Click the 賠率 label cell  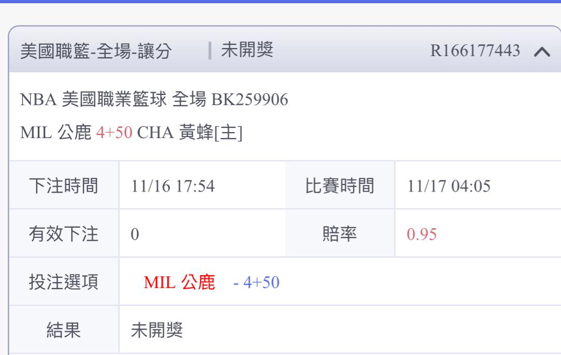(340, 234)
